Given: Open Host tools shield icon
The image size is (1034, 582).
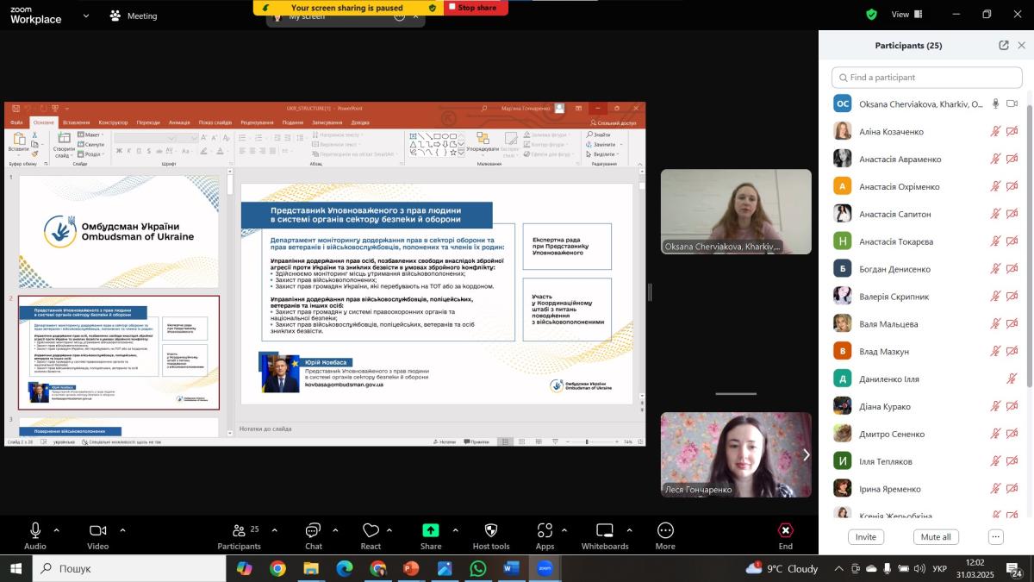Looking at the screenshot, I should tap(491, 530).
